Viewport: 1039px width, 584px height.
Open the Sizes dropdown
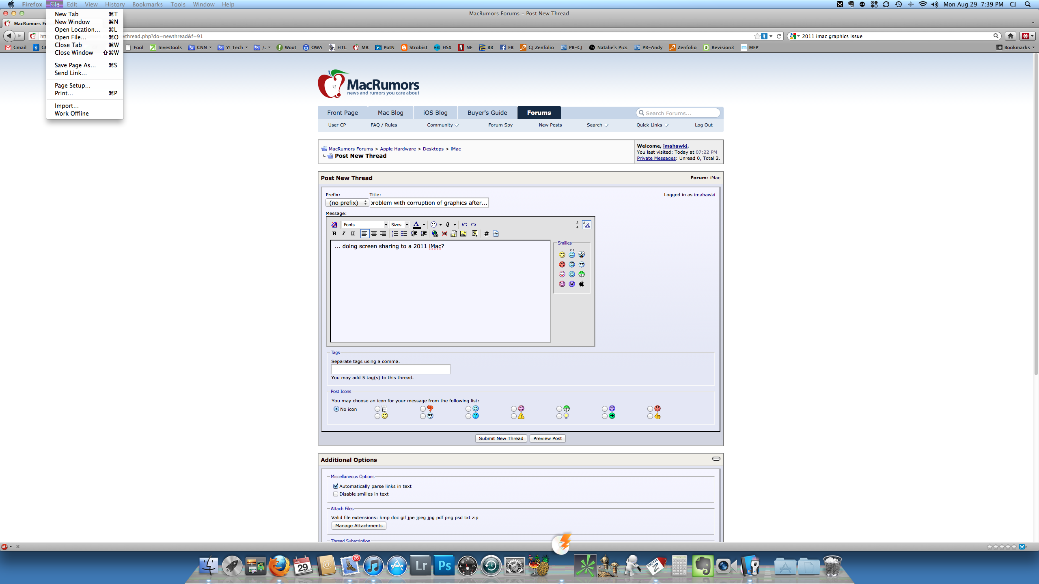pyautogui.click(x=400, y=225)
